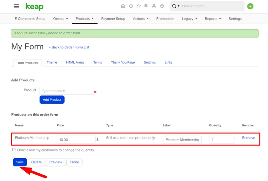Image resolution: width=268 pixels, height=181 pixels.
Task: Open the quote marks icon in header
Action: tap(146, 6)
